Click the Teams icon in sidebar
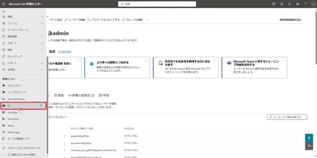 pos(3,126)
